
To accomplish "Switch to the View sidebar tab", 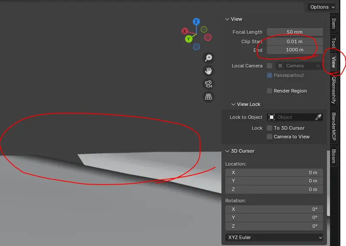I will 333,62.
